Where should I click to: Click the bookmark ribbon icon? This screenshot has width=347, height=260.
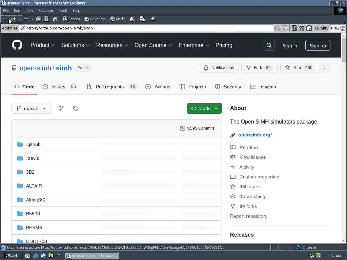click(285, 28)
